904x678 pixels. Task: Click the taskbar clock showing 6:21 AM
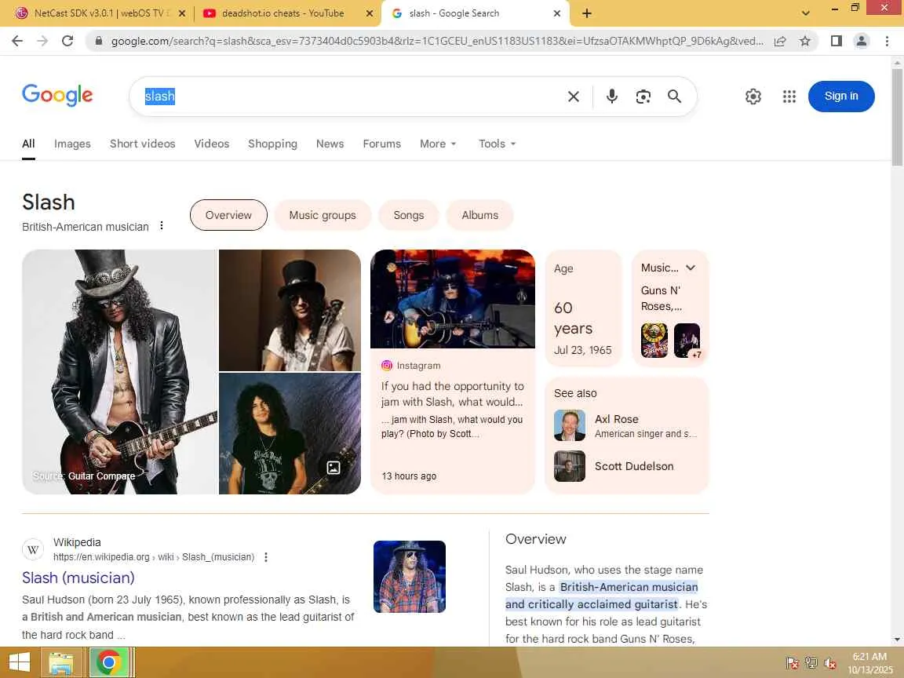coord(869,663)
